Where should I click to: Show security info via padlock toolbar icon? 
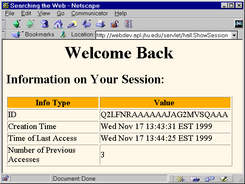[115, 24]
